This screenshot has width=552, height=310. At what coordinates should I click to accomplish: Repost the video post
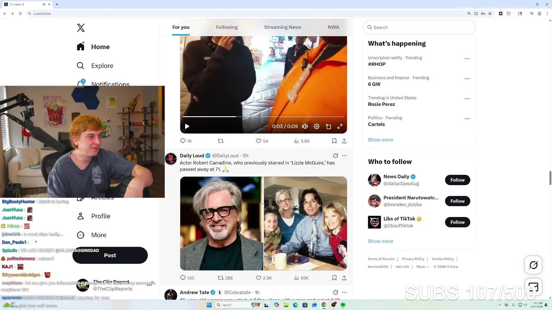click(221, 141)
